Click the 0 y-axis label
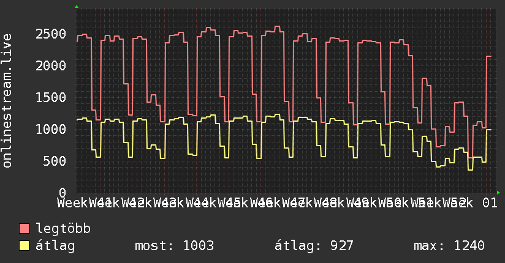505x263 pixels. click(63, 193)
